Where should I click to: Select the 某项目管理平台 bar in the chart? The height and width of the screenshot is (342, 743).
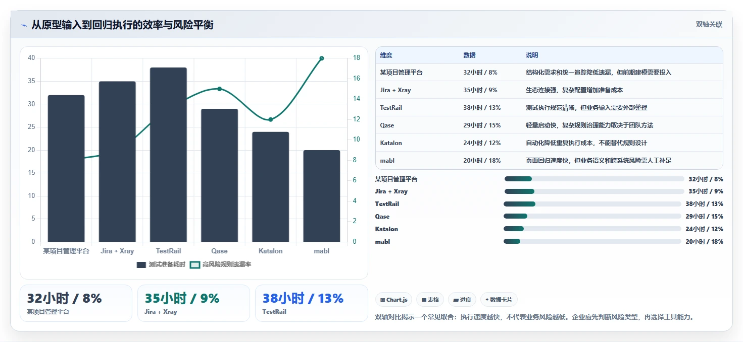(x=66, y=168)
